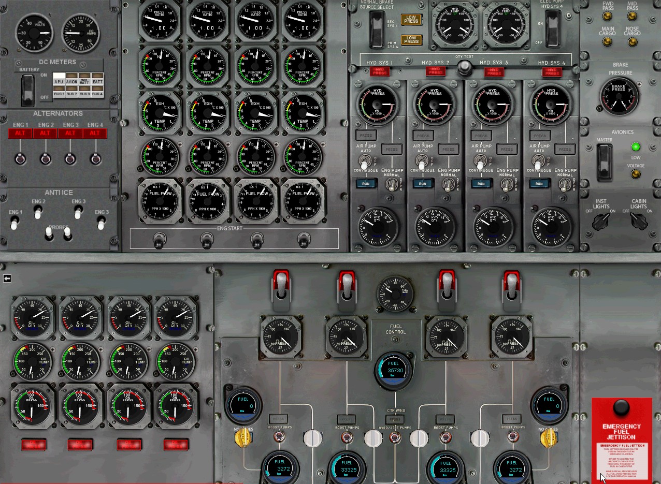
Task: Flip the ENG 1 alternator switch
Action: coord(21,158)
